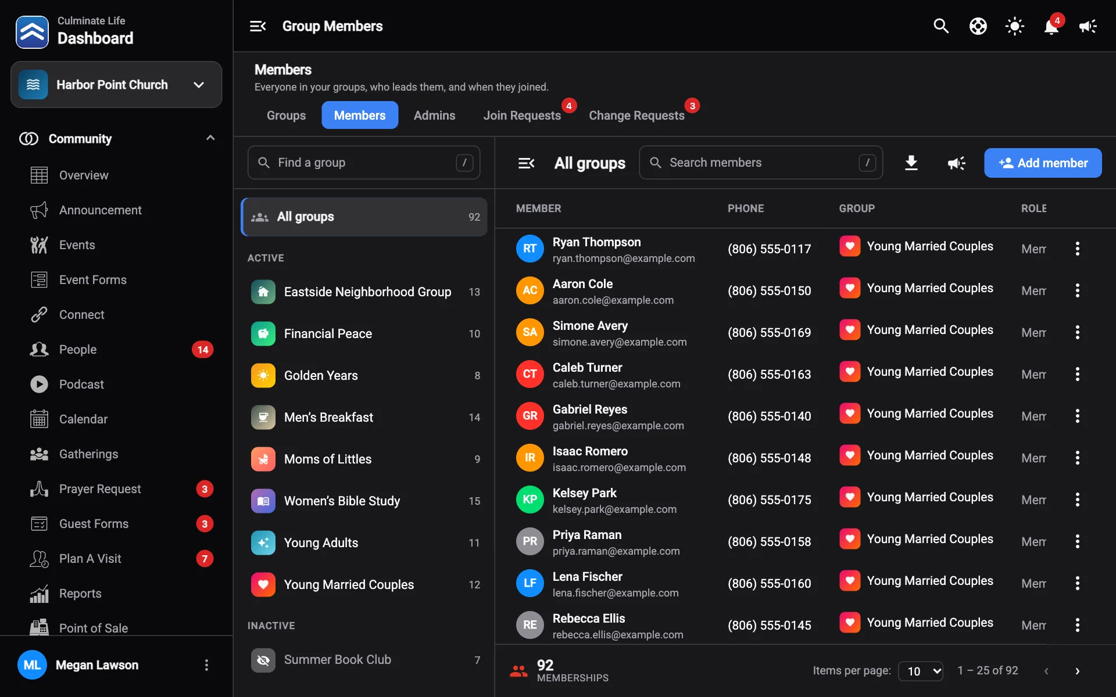Open Ryan Thompson's row options menu
The height and width of the screenshot is (697, 1116).
tap(1078, 249)
